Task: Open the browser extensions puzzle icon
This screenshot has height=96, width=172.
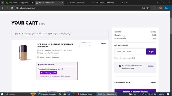Action: pos(154,8)
